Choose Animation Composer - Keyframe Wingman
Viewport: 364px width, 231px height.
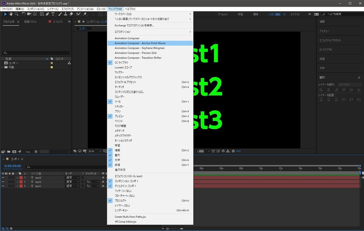point(150,48)
